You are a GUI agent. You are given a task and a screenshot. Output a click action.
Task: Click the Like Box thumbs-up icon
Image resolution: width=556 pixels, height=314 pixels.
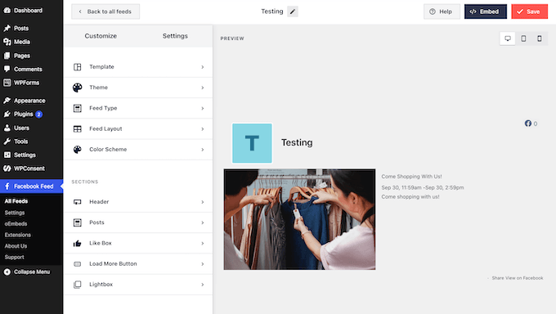(78, 243)
